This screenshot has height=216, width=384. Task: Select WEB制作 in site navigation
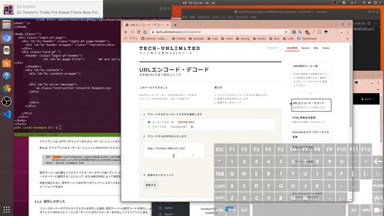(292, 48)
